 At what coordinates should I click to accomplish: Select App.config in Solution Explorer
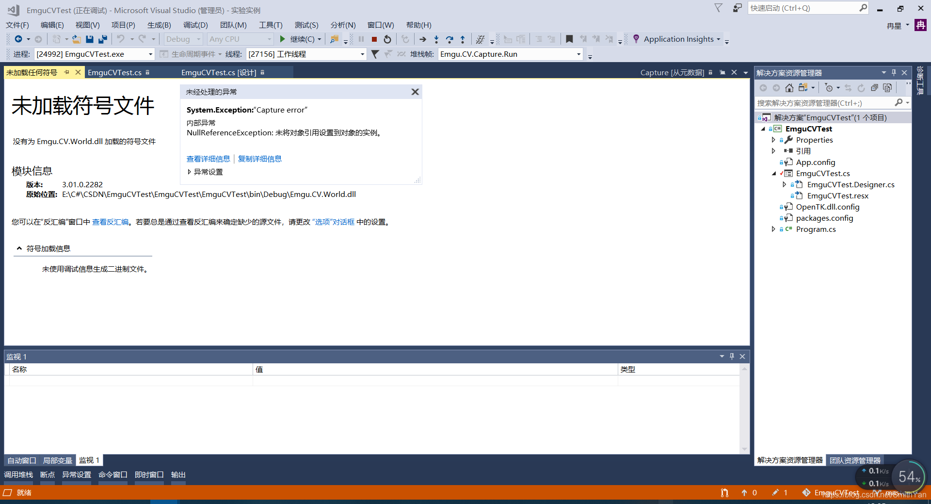coord(815,162)
